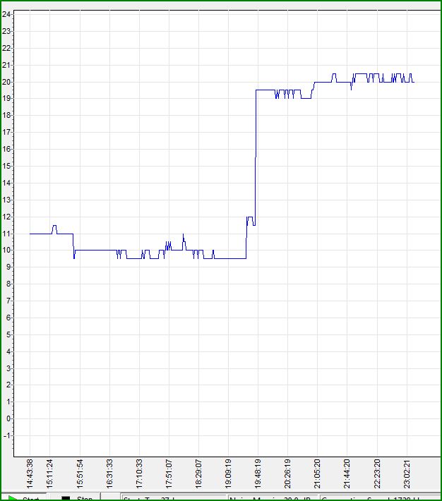Viewport: 442px width, 501px height.
Task: Click the y-axis value 12
Action: [x=6, y=217]
